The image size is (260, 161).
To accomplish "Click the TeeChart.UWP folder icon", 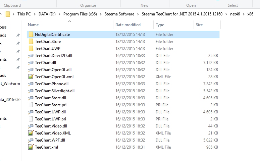I will click(x=31, y=48).
